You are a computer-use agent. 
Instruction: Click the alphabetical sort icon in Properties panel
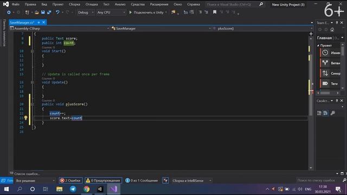pyautogui.click(x=325, y=113)
